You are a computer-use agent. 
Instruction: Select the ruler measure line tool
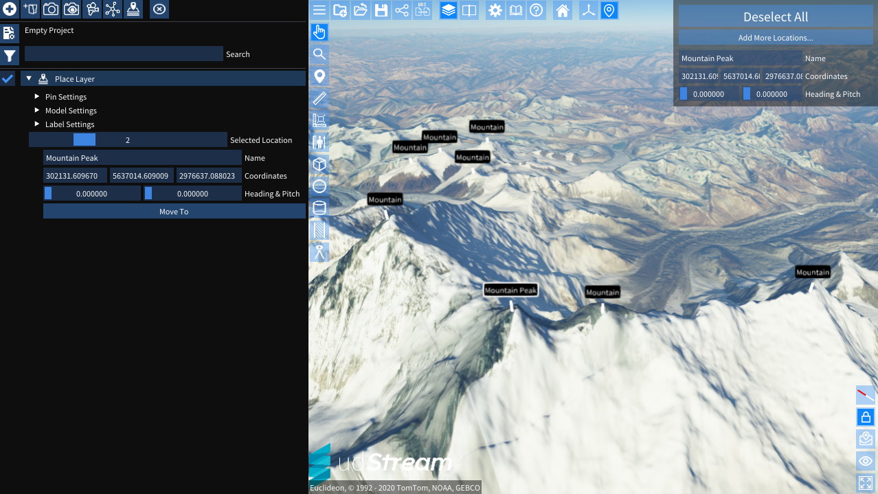click(x=319, y=98)
